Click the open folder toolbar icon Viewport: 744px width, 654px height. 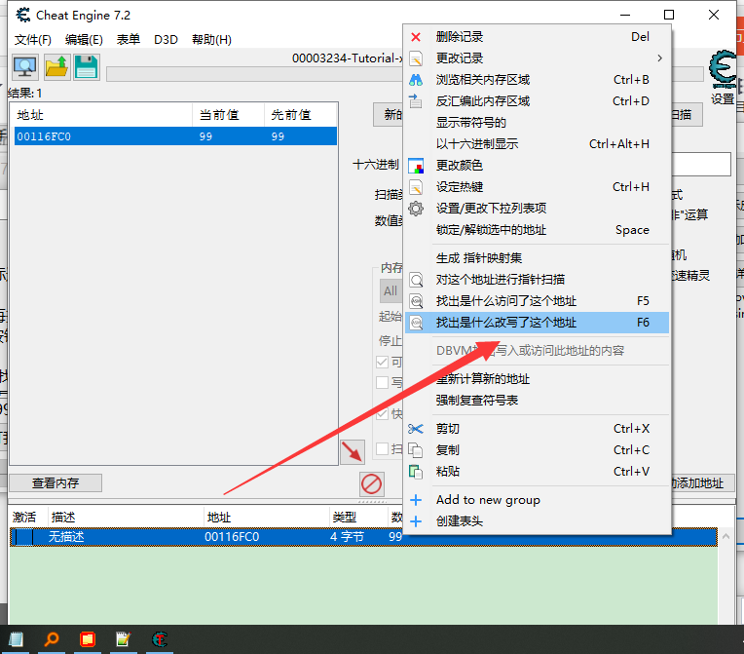point(56,67)
